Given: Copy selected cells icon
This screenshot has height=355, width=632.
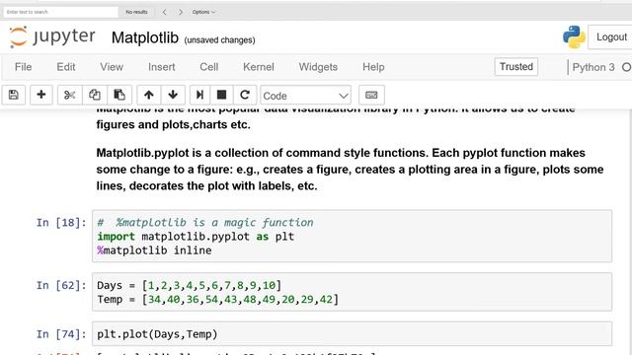Looking at the screenshot, I should pos(95,95).
